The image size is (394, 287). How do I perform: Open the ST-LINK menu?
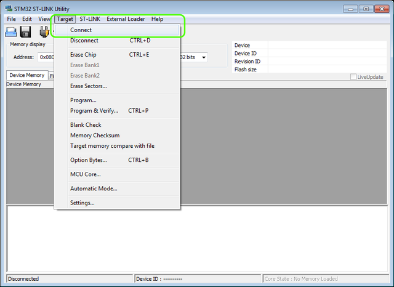click(x=90, y=19)
